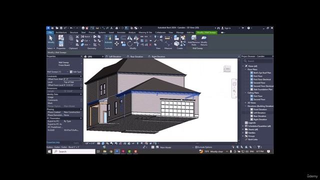Select Front Elevation in Project Browser
The image size is (320, 180).
(x=260, y=109)
